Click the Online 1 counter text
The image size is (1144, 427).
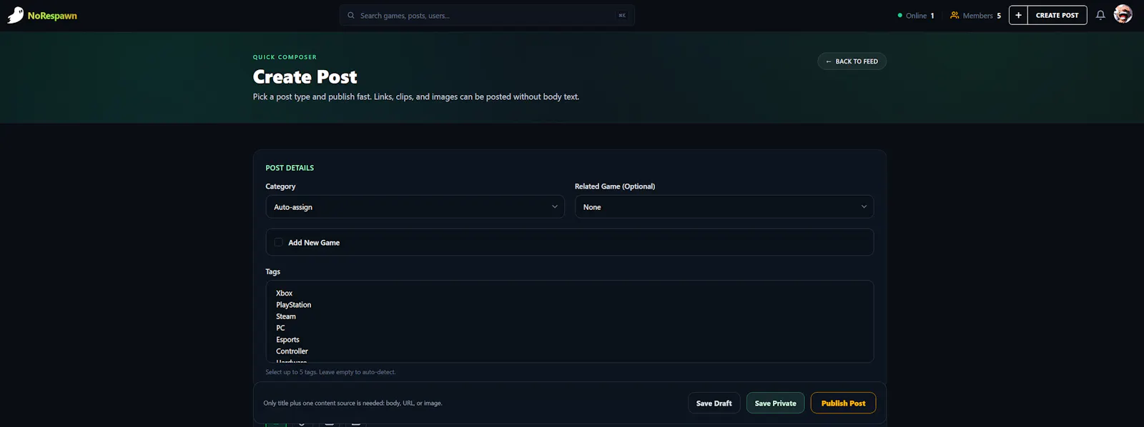[919, 15]
